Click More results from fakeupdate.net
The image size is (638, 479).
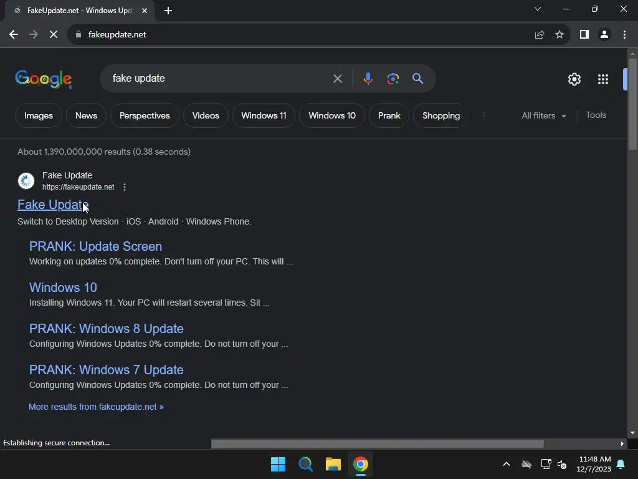click(96, 407)
